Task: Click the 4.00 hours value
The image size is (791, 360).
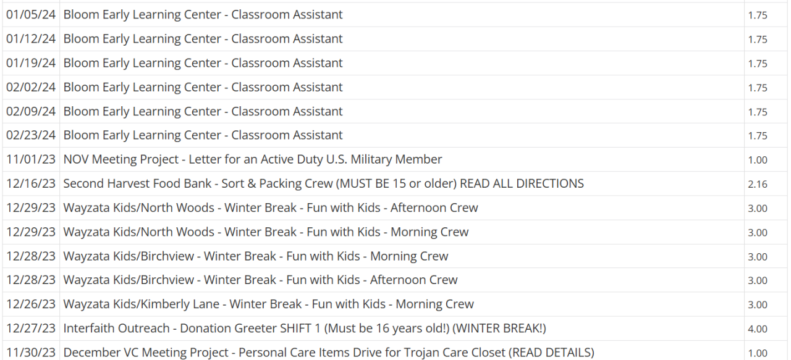Action: click(x=758, y=329)
